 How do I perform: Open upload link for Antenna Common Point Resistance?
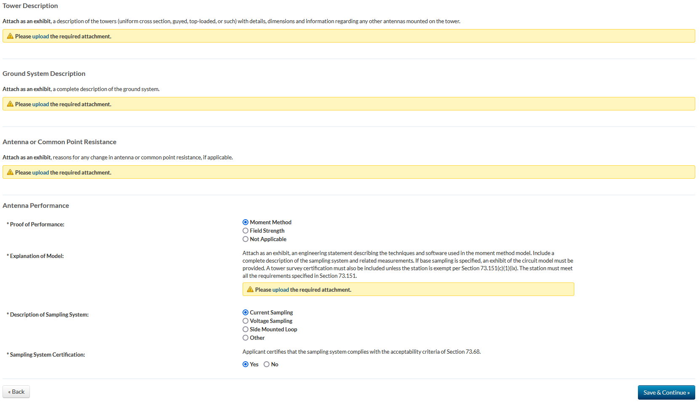point(40,173)
